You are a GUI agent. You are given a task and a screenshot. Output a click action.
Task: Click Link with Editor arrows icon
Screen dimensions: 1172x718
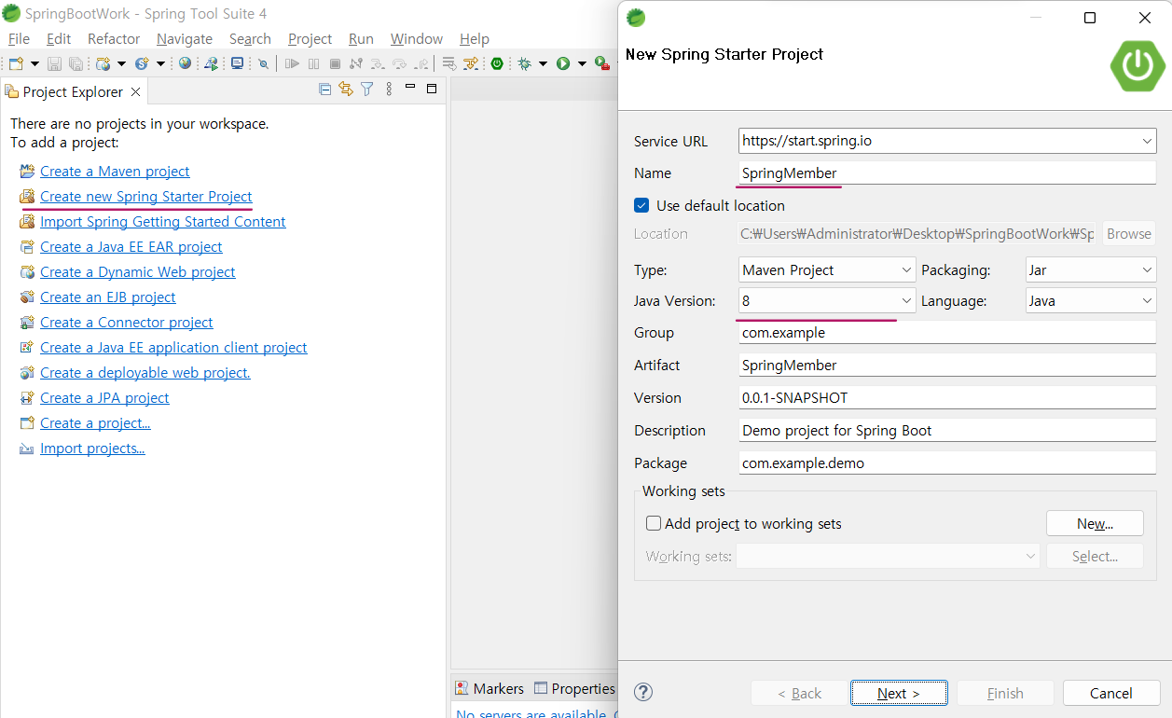pos(346,90)
